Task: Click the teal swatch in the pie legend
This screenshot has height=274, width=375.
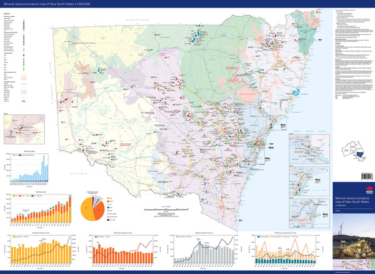Action: (108, 209)
